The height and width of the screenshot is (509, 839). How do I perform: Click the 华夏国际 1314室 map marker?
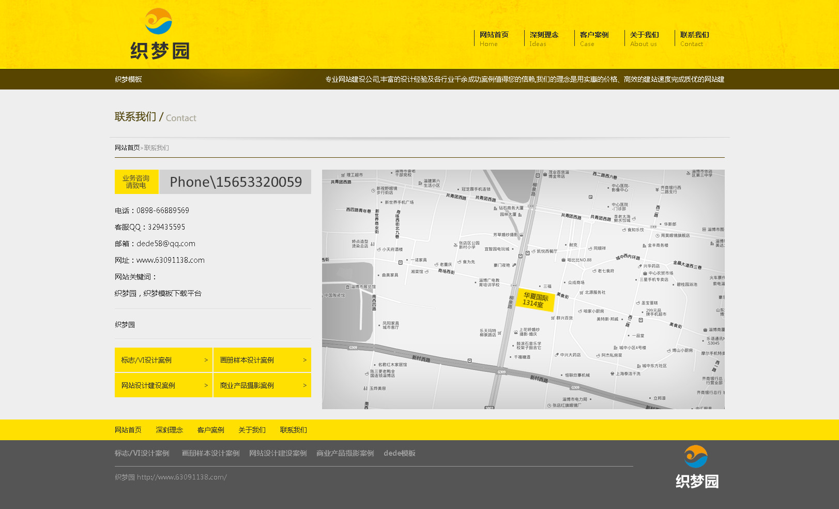click(536, 300)
